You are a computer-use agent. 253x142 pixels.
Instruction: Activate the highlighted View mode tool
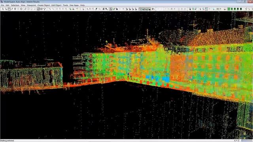(9, 9)
